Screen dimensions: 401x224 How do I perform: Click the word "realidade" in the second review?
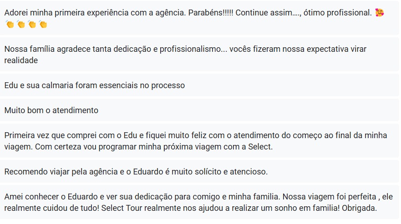(21, 60)
